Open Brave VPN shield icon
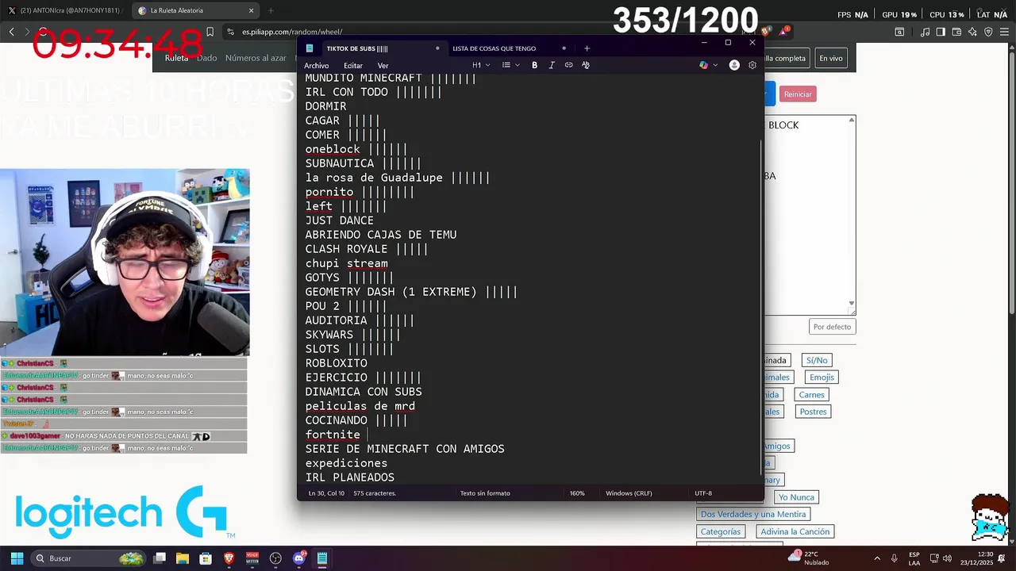1016x571 pixels. coord(988,32)
